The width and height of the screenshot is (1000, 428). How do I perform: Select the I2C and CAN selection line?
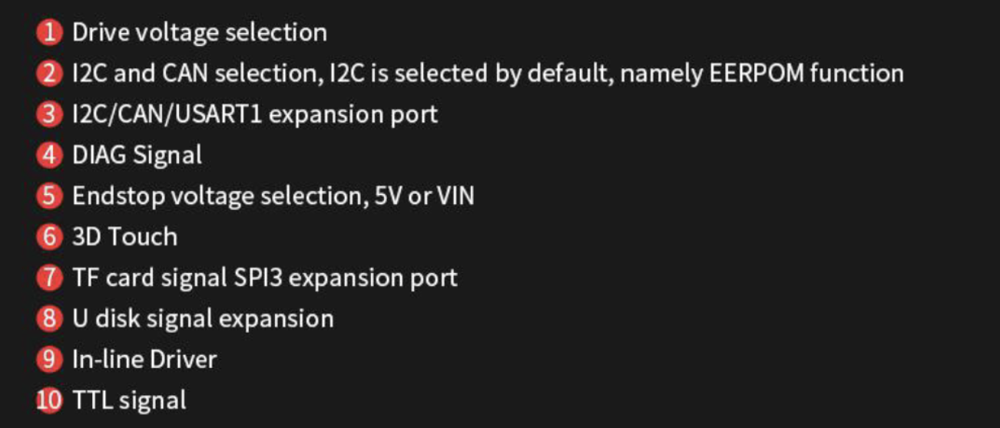[488, 74]
